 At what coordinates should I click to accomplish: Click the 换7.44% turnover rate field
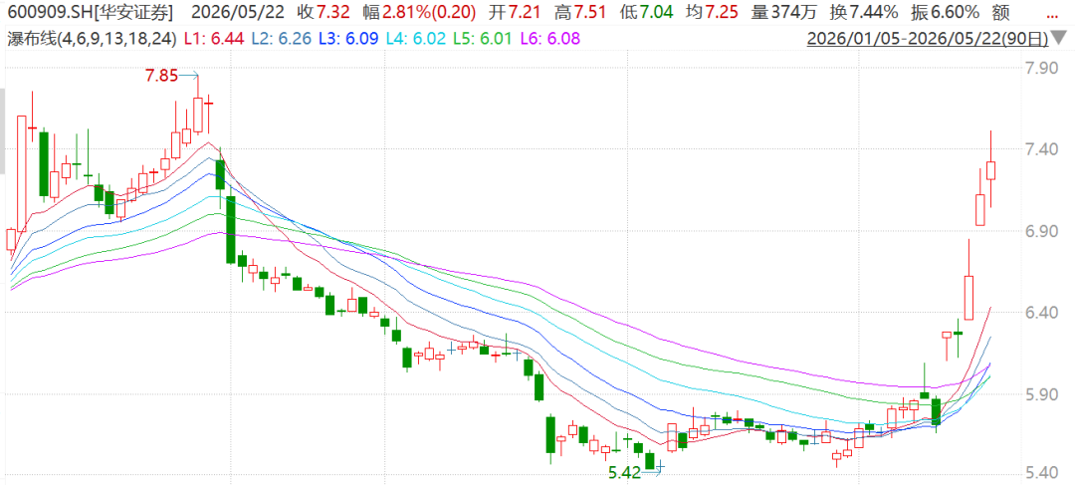(x=873, y=12)
